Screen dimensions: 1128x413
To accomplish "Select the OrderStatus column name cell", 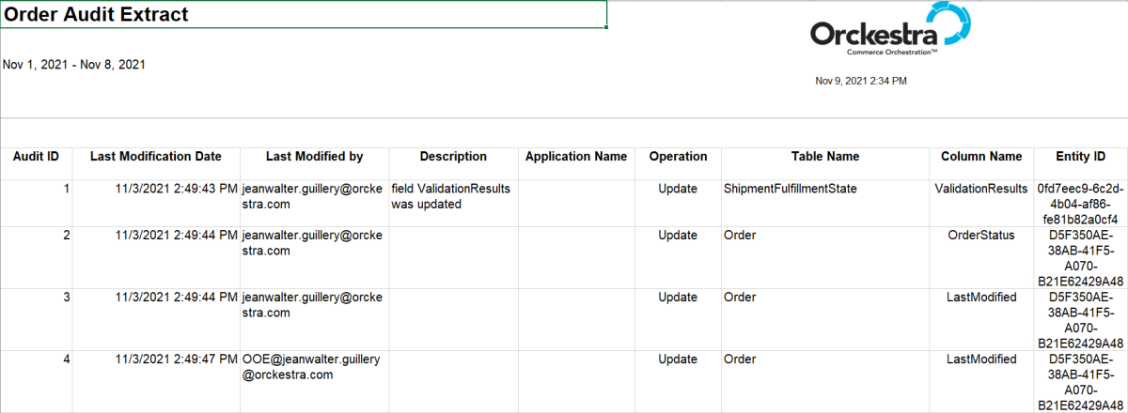I will (980, 236).
